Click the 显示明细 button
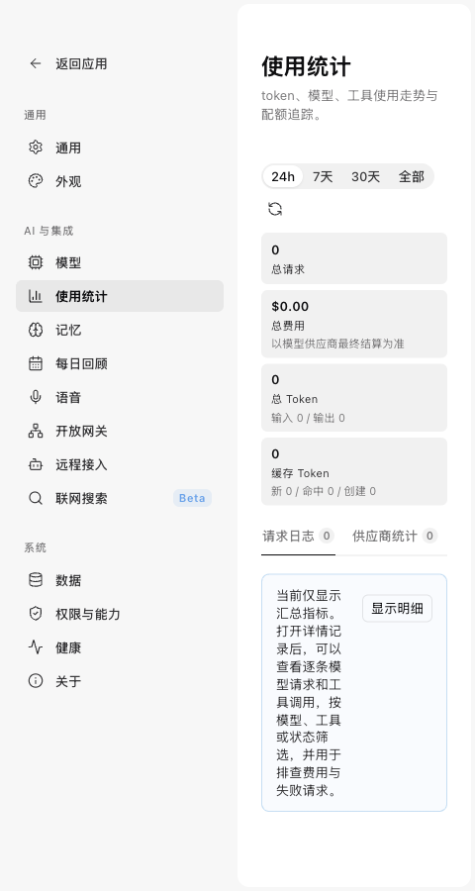This screenshot has width=475, height=891. pyautogui.click(x=397, y=609)
